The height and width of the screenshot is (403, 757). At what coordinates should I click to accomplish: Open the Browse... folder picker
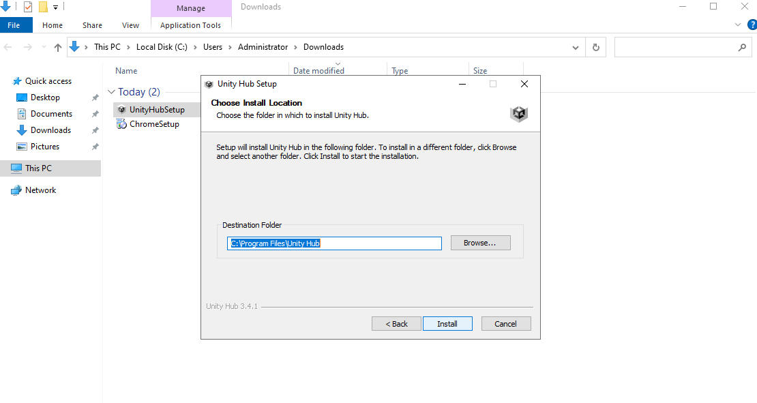click(480, 243)
